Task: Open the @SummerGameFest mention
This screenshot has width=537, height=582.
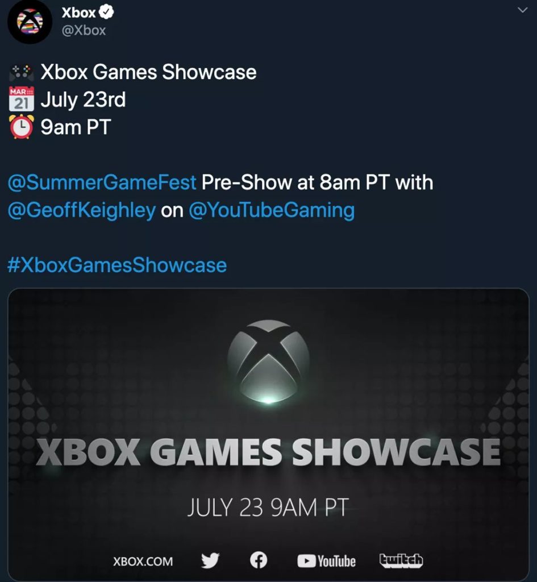Action: click(x=102, y=182)
